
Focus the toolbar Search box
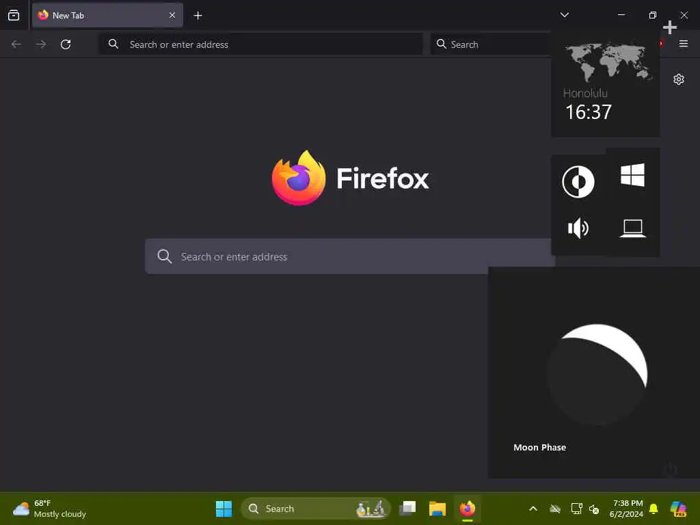click(x=491, y=44)
